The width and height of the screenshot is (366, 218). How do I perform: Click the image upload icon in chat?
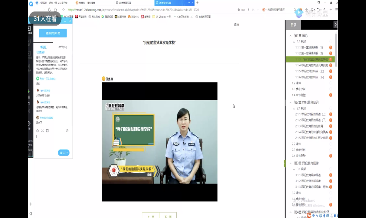[47, 131]
